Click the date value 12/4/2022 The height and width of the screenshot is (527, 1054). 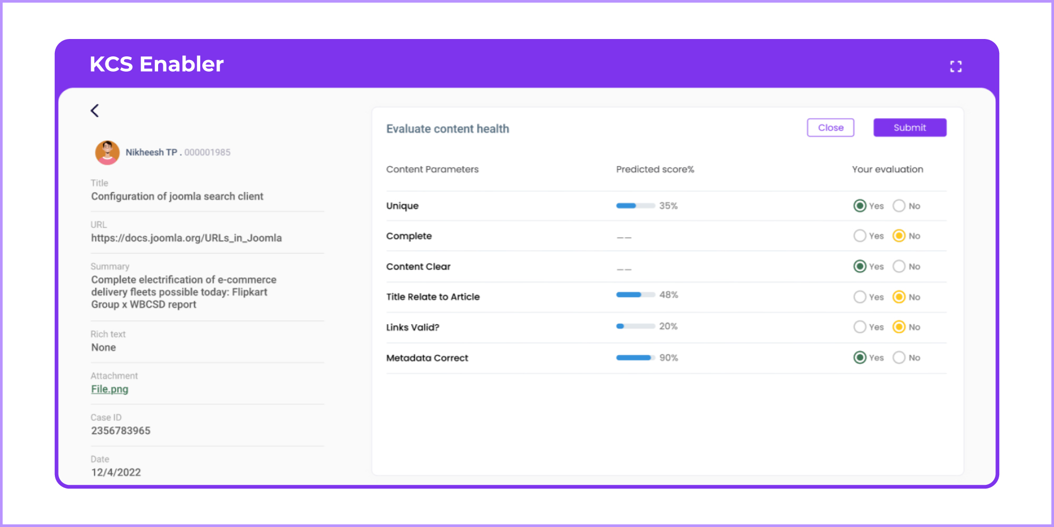tap(116, 472)
